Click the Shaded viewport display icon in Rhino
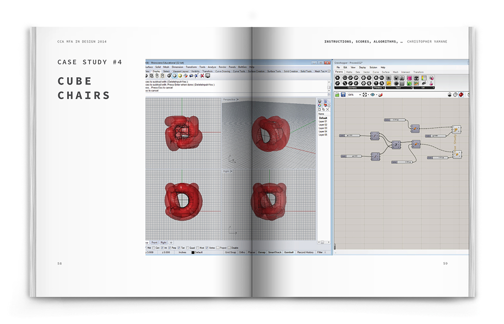This screenshot has height=324, width=504. point(175,76)
